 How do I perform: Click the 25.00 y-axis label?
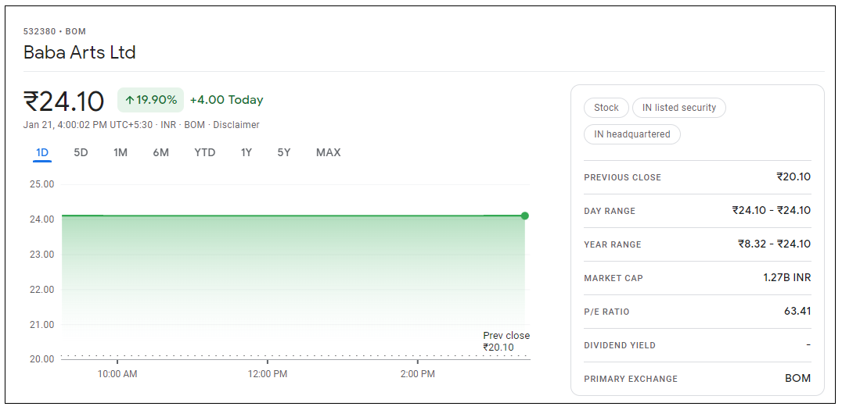tap(42, 184)
